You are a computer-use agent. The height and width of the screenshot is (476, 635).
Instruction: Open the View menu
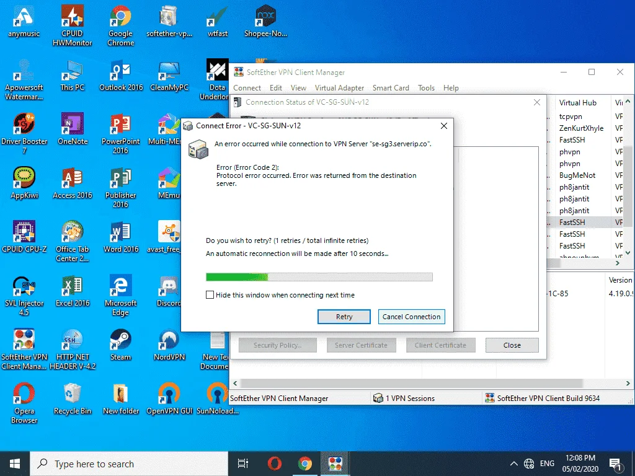[298, 88]
